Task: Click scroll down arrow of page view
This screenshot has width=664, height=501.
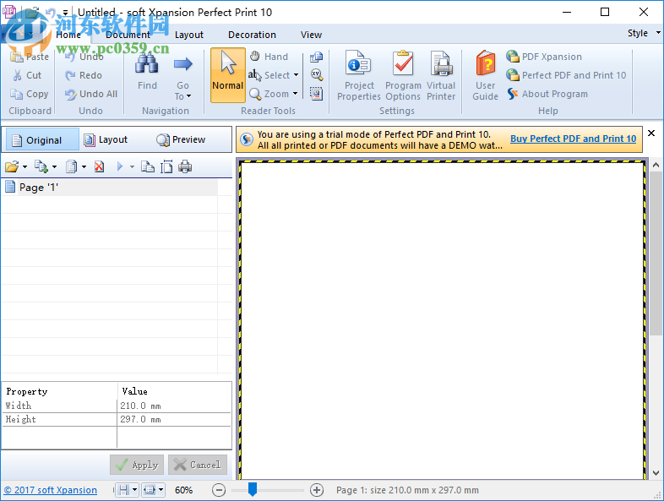Action: [656, 473]
